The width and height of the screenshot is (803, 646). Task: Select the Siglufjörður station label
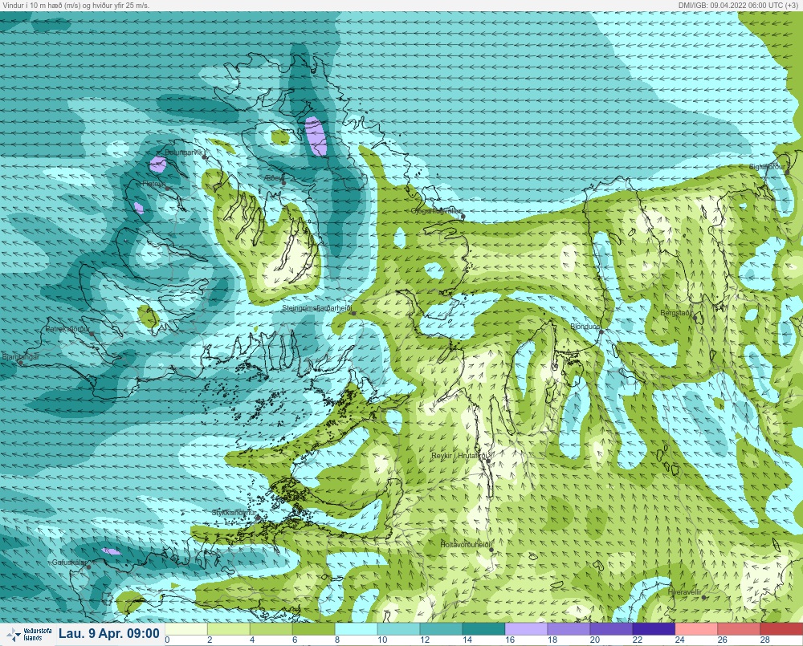[767, 167]
